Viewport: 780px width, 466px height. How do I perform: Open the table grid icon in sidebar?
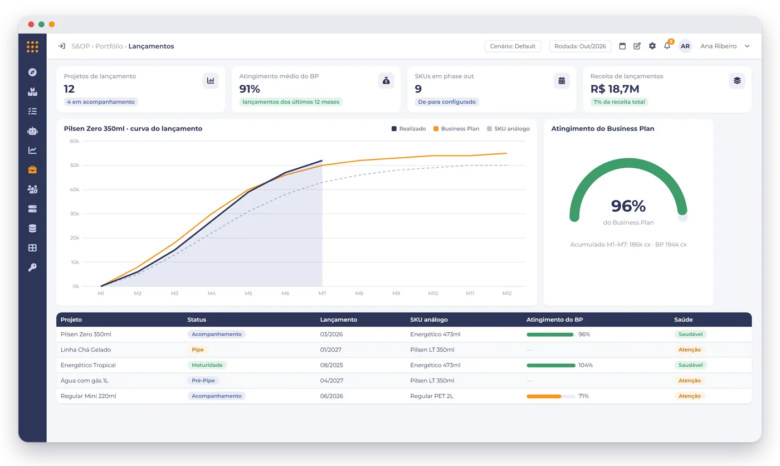(x=32, y=248)
